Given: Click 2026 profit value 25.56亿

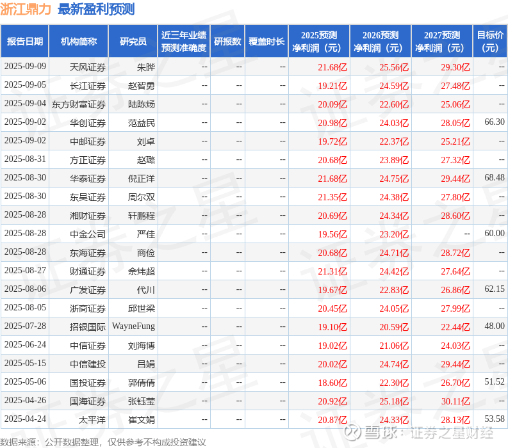Looking at the screenshot, I should 394,67.
